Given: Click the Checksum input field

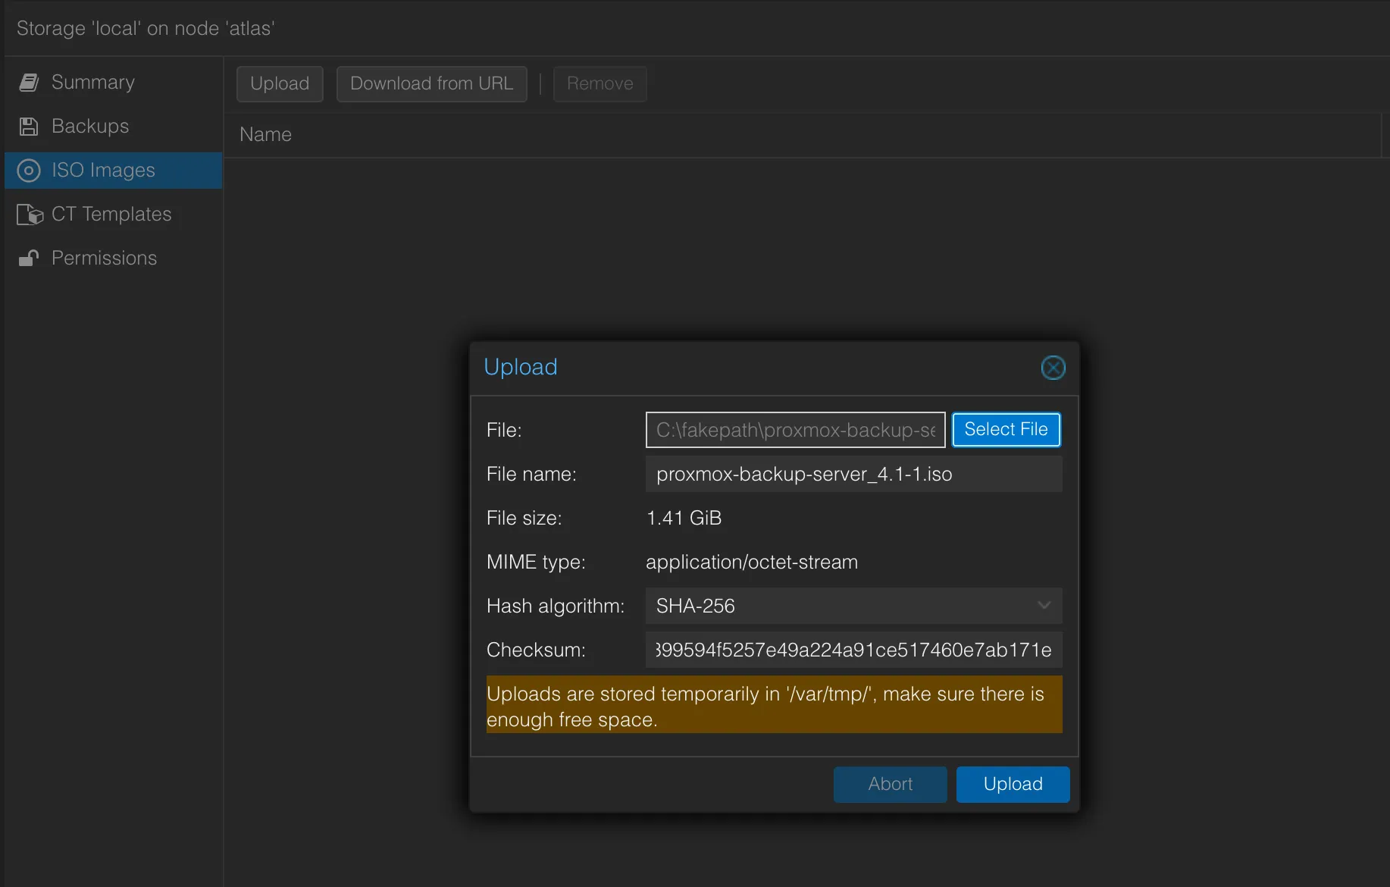Looking at the screenshot, I should pos(853,650).
